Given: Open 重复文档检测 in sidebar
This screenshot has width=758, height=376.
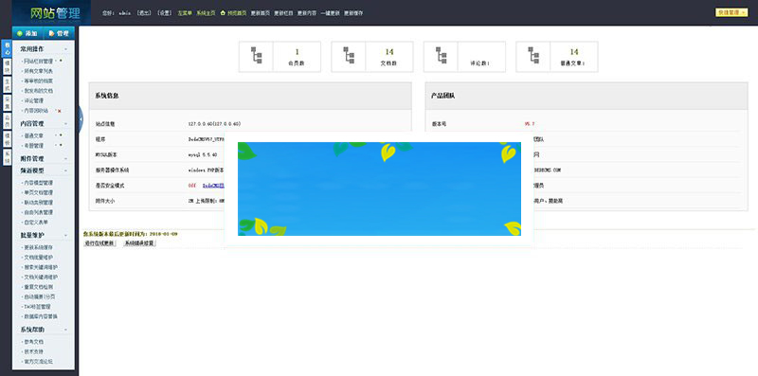Looking at the screenshot, I should coord(38,287).
